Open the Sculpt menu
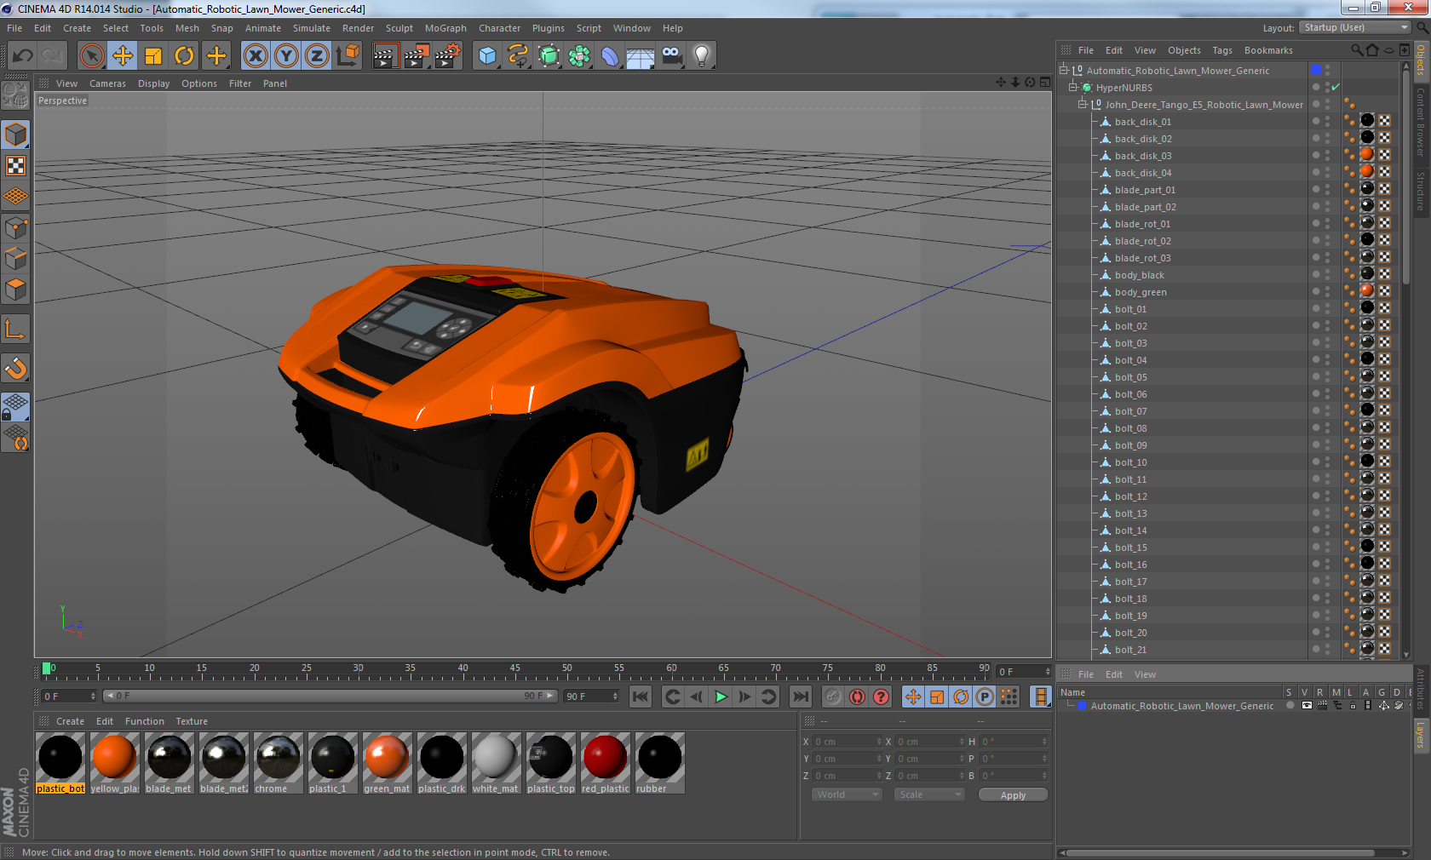Viewport: 1431px width, 860px height. point(399,28)
